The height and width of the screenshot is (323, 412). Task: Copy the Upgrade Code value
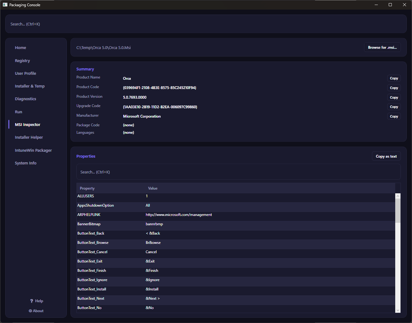[394, 107]
